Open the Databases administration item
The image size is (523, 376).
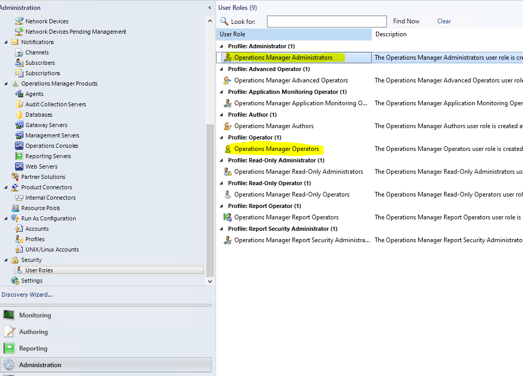pos(37,114)
